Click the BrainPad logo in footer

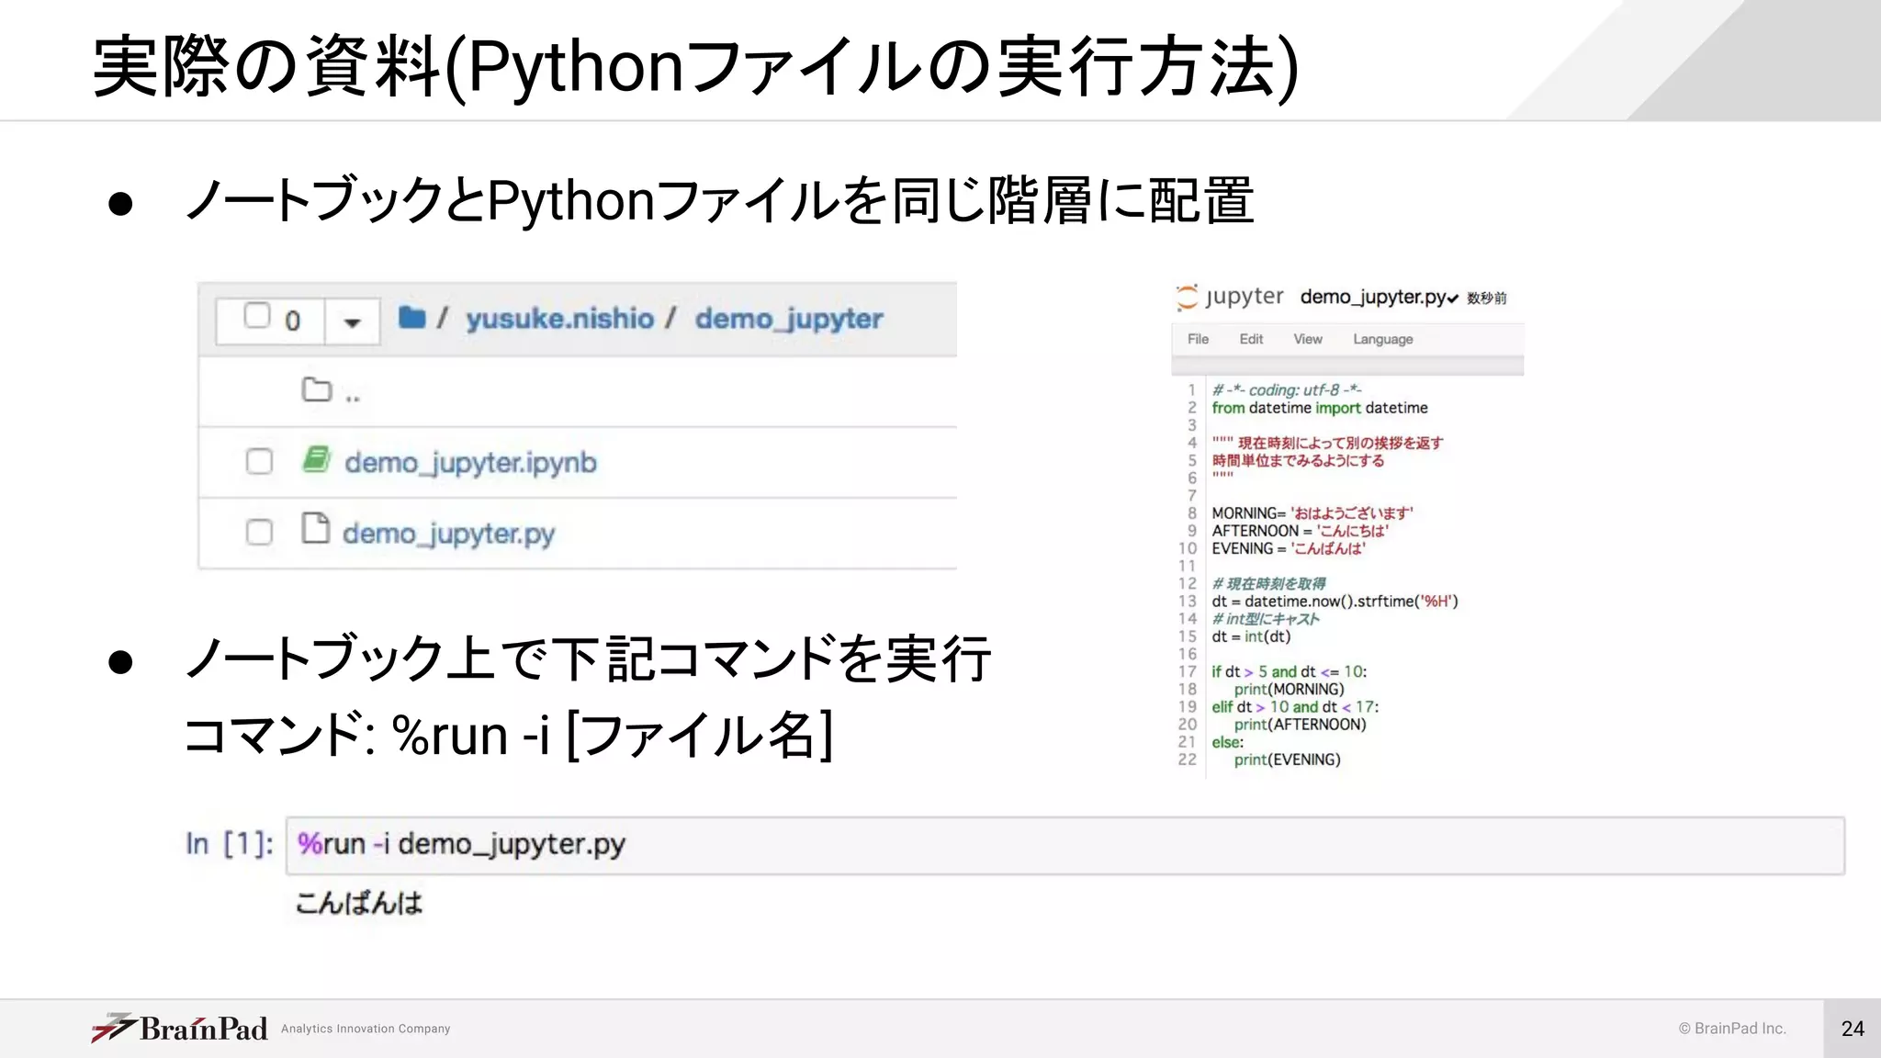(180, 1028)
